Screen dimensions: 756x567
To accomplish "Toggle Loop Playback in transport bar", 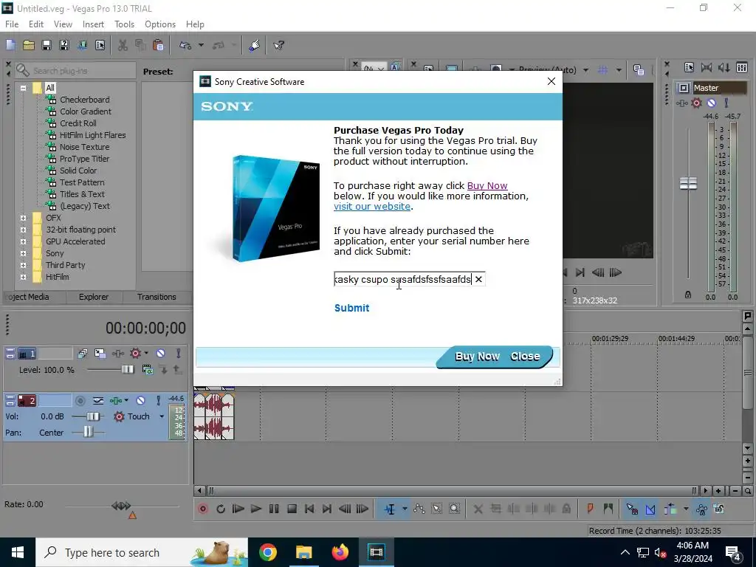I will [221, 509].
